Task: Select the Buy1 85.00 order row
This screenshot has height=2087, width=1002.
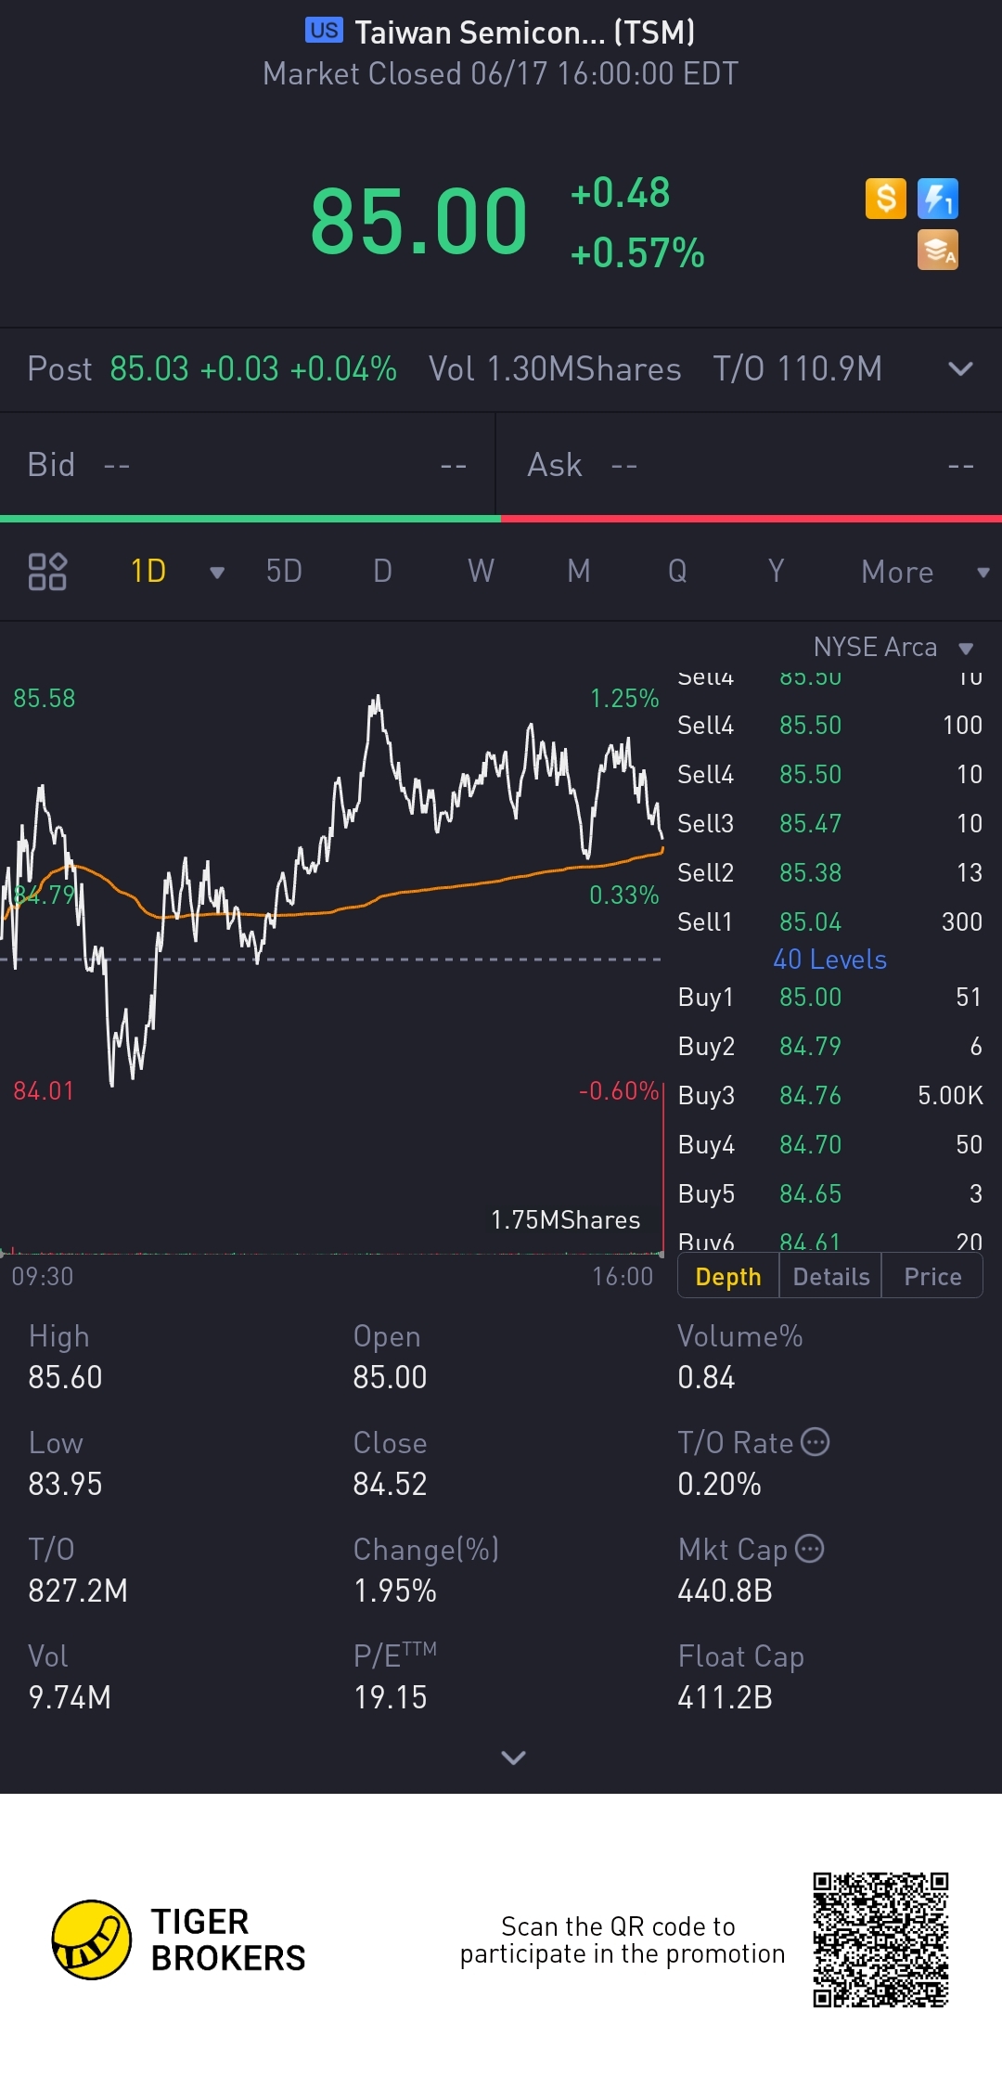Action: pyautogui.click(x=829, y=997)
